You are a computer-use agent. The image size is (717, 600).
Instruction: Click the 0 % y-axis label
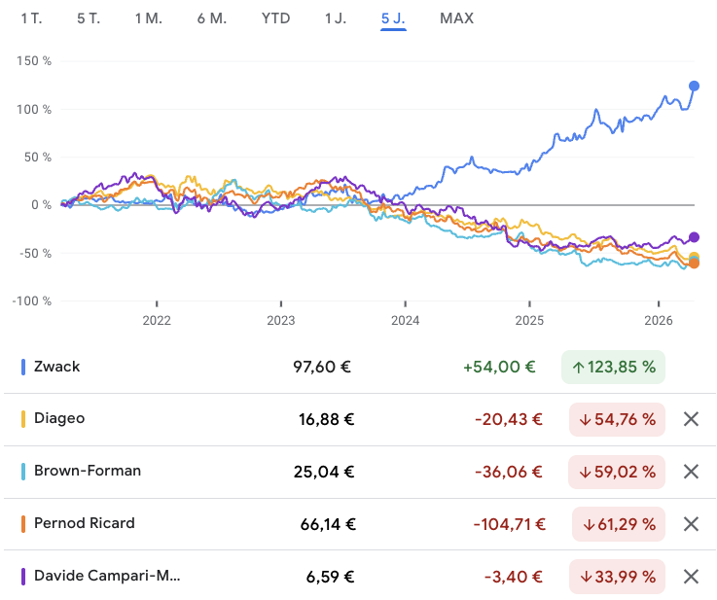point(41,205)
